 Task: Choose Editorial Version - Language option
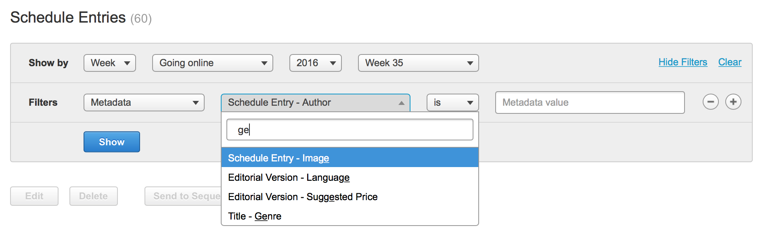point(350,178)
